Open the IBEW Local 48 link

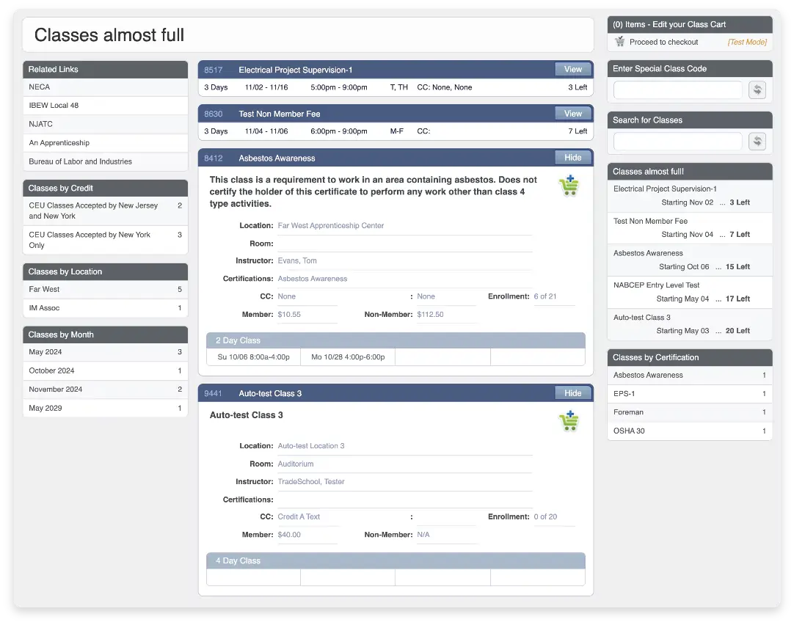54,106
